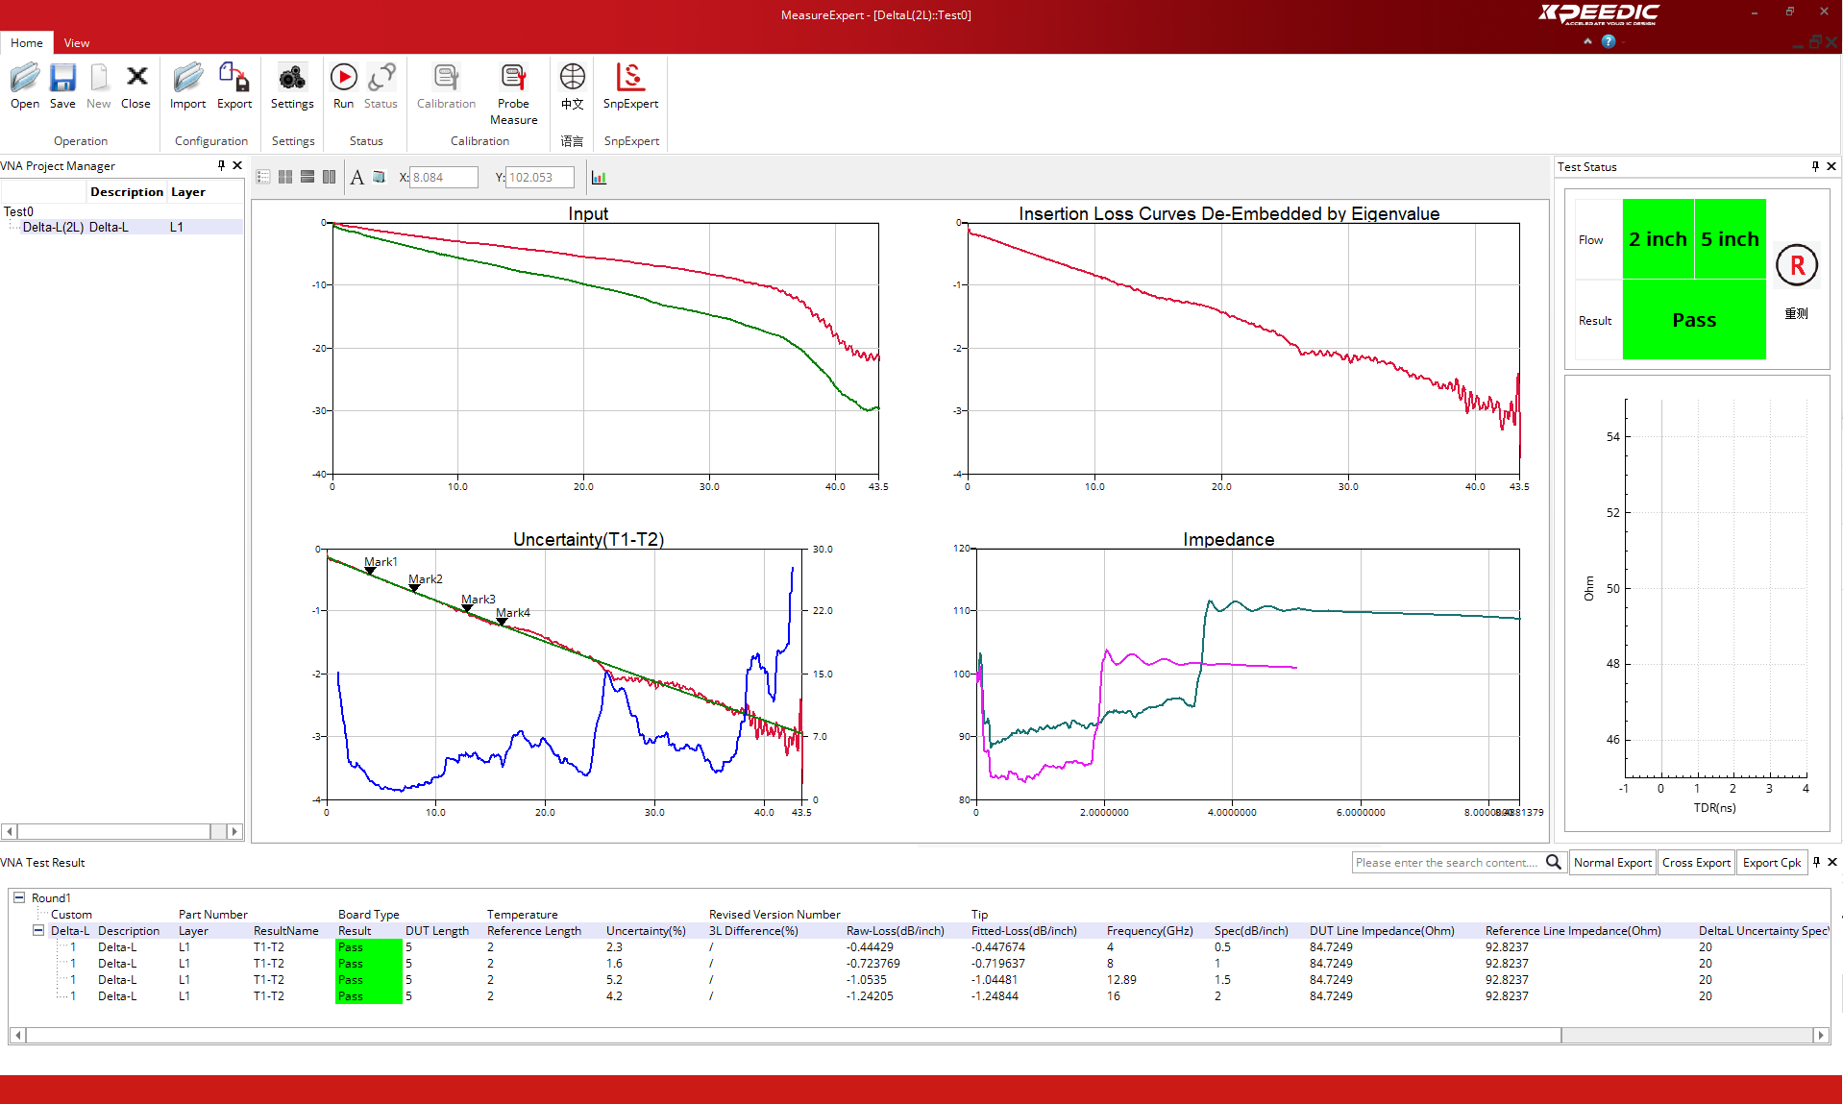Click Mark3 marker on Uncertainty chart
1843x1104 pixels.
(467, 608)
